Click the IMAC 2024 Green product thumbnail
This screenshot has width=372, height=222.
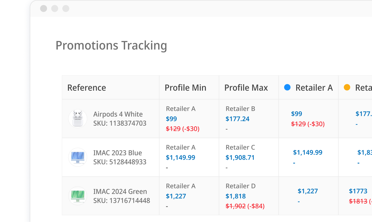click(x=77, y=196)
